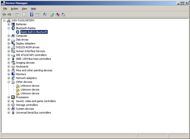Select the Keyboards label text
The image size is (190, 139).
coord(22,67)
